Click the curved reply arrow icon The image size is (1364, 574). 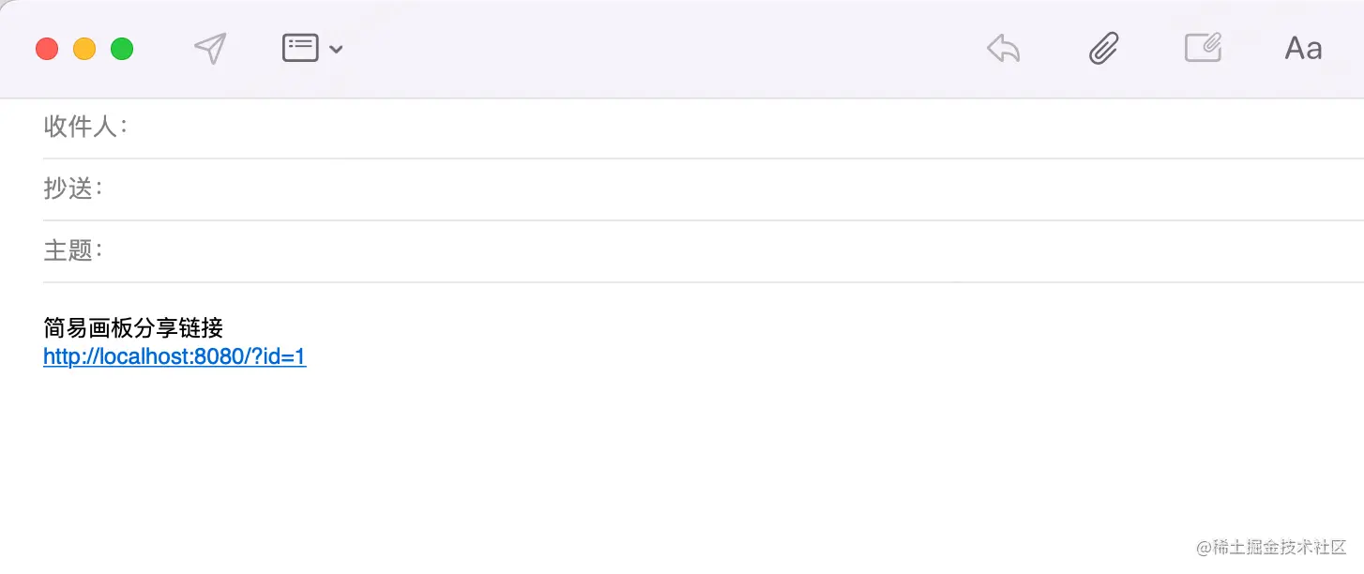[1004, 49]
